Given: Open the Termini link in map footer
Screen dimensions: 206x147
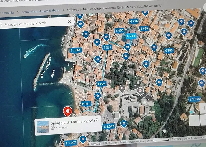Looking at the screenshot, I should click(x=176, y=139).
